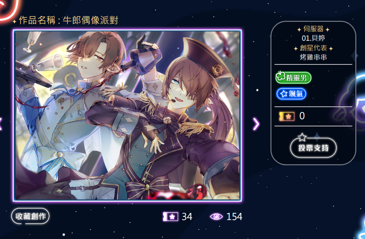Click the purple ticket icon beside 34

[171, 217]
